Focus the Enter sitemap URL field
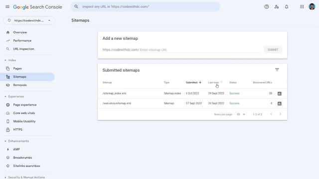This screenshot has height=179, width=319. point(200,50)
